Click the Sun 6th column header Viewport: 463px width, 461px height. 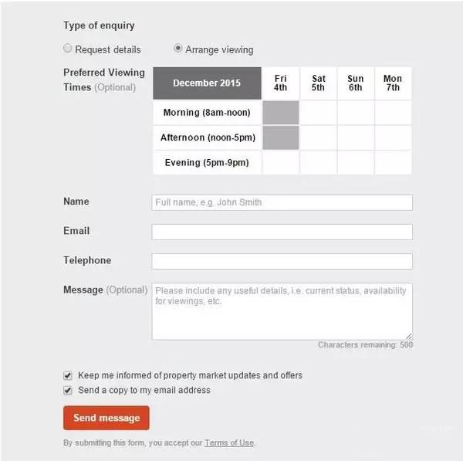356,83
